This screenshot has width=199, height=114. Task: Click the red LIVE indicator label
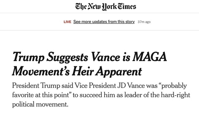point(67,22)
